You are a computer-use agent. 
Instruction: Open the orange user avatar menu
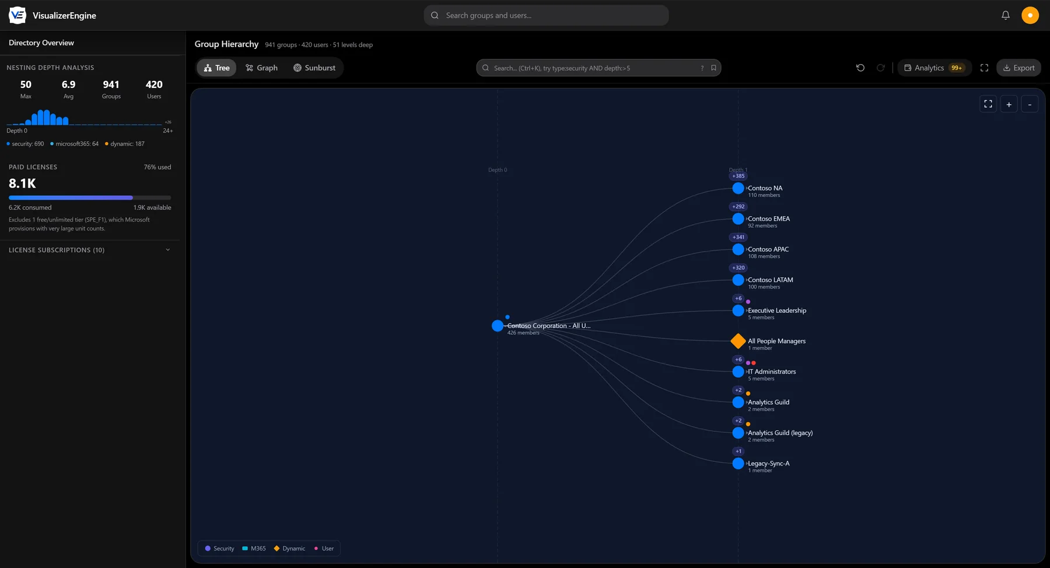(x=1030, y=15)
